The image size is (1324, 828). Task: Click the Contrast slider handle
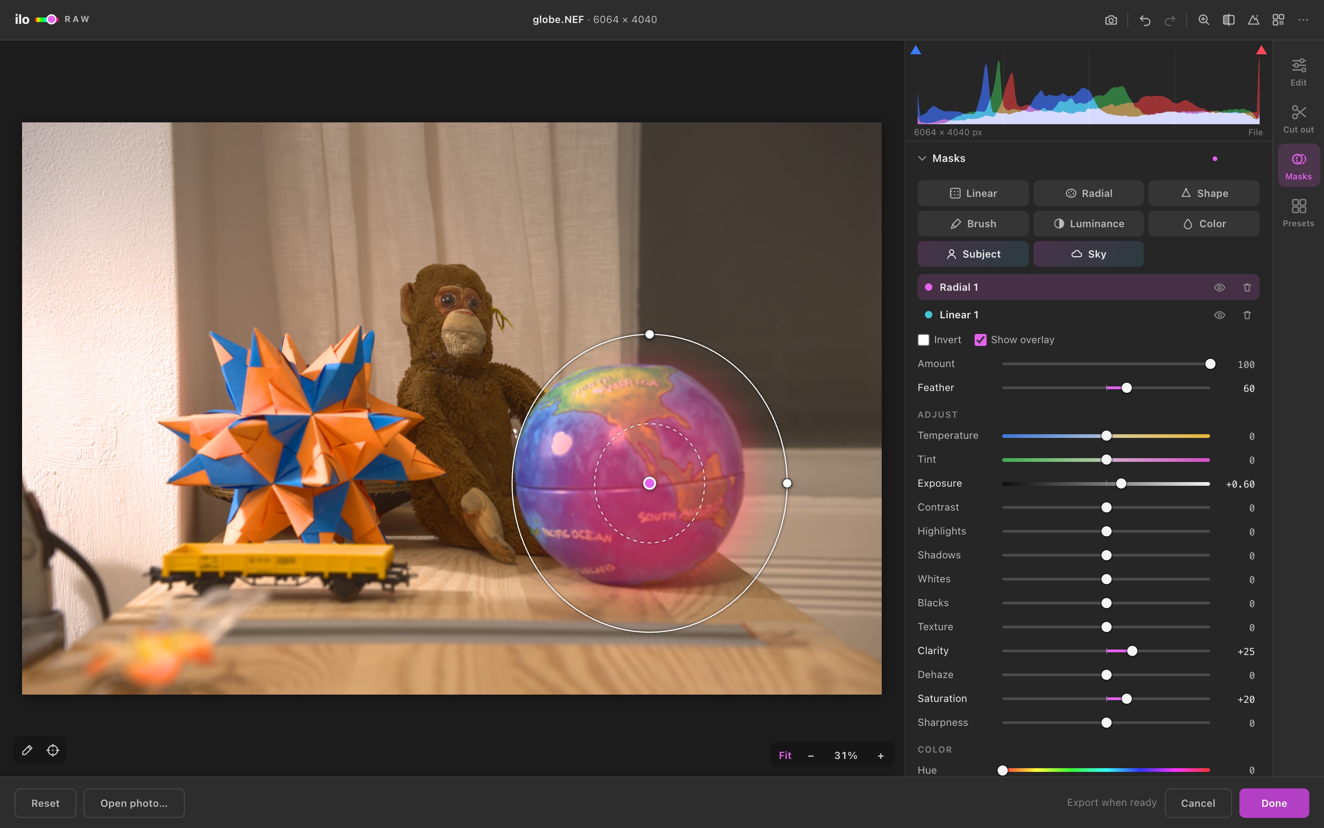[x=1106, y=508]
